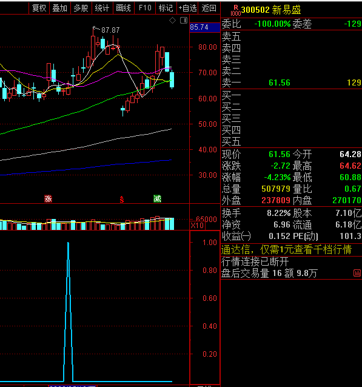Click the 买一 bid row label
Viewport: 362px width, 387px height.
[x=231, y=95]
